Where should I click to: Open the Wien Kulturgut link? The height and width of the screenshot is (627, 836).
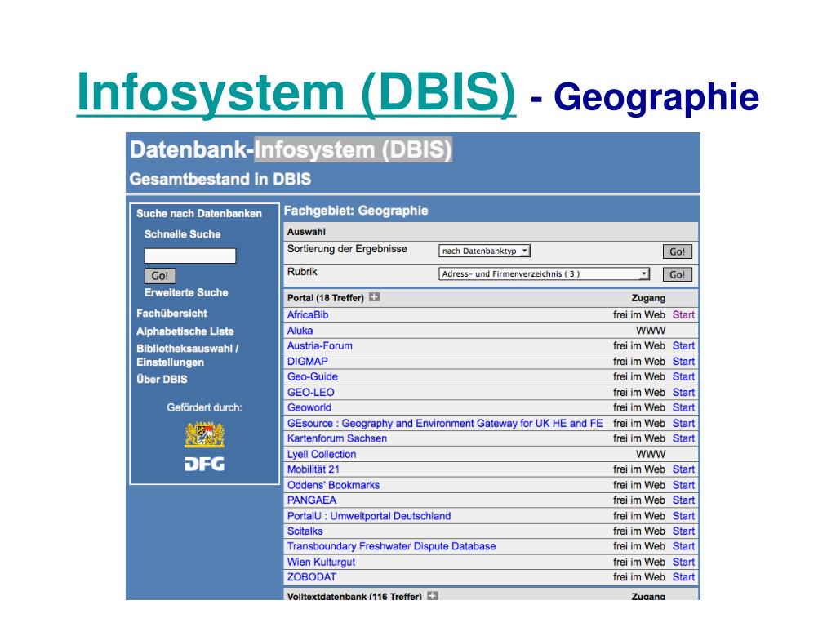(321, 562)
